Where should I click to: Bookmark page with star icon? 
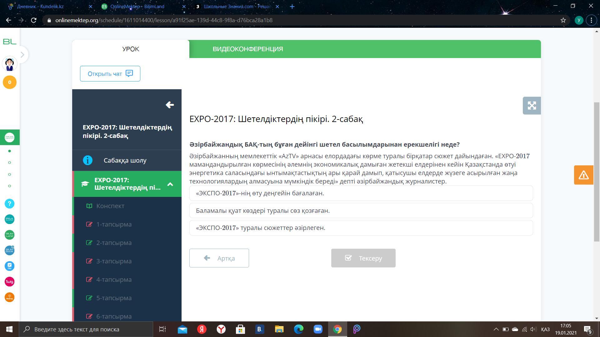coord(563,20)
